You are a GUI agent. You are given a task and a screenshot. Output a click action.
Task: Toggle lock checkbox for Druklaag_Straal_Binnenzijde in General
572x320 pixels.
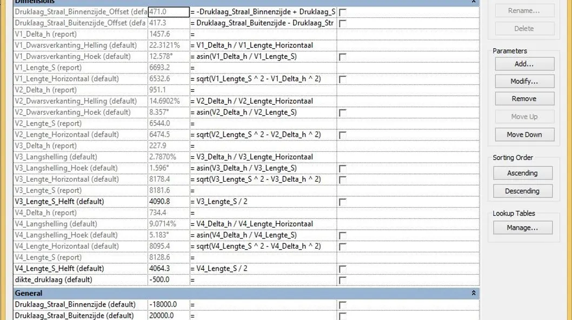tap(342, 305)
